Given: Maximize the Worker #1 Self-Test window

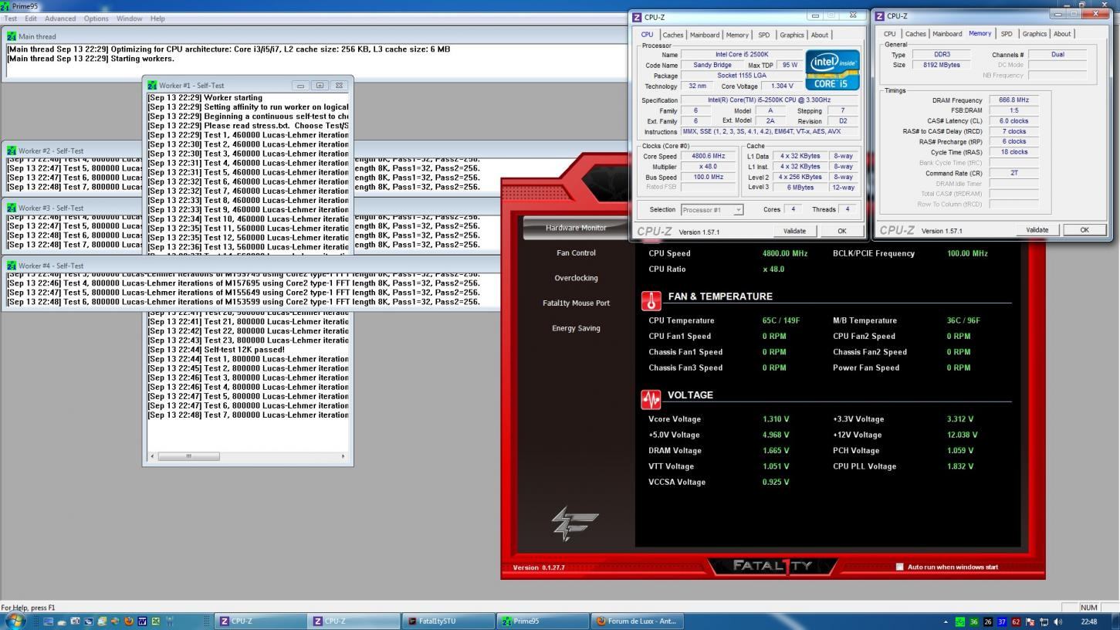Looking at the screenshot, I should pos(320,86).
